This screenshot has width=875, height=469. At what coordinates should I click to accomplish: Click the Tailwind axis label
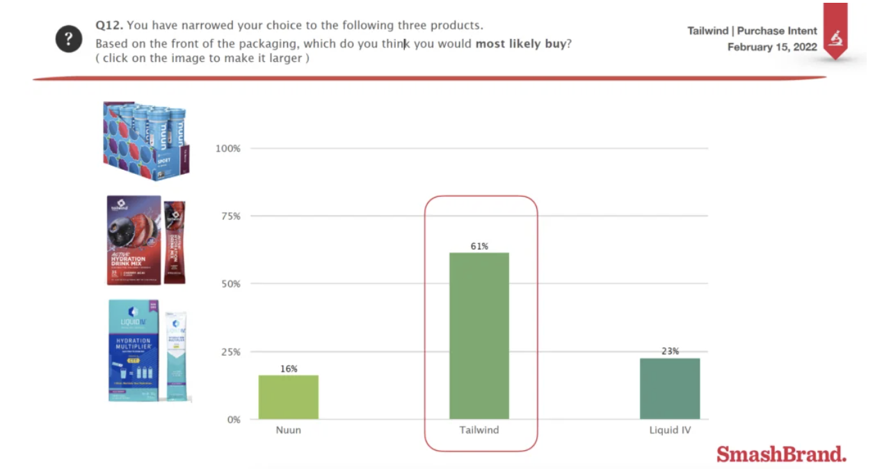479,430
